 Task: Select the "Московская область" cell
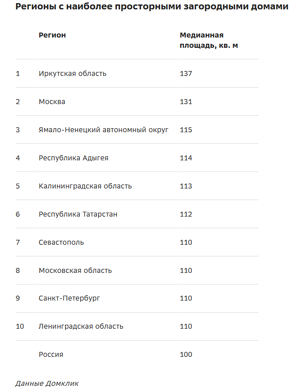click(75, 271)
